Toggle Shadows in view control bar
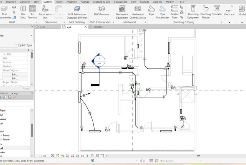Screen dimensions: 246x165 tap(68, 156)
